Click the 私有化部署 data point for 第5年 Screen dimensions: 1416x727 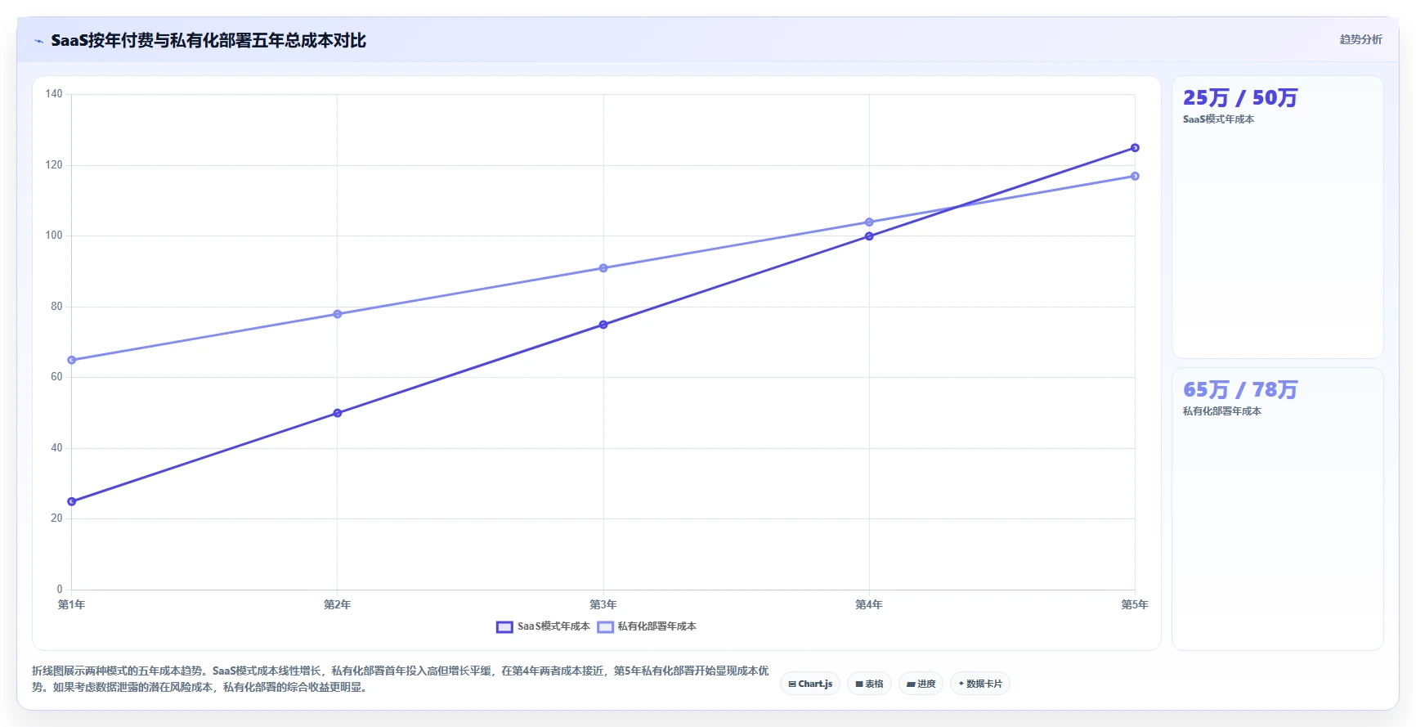1135,176
